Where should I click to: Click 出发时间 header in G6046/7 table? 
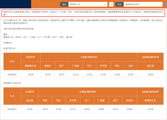click(30, 92)
